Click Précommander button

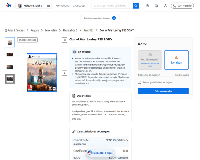163,91
